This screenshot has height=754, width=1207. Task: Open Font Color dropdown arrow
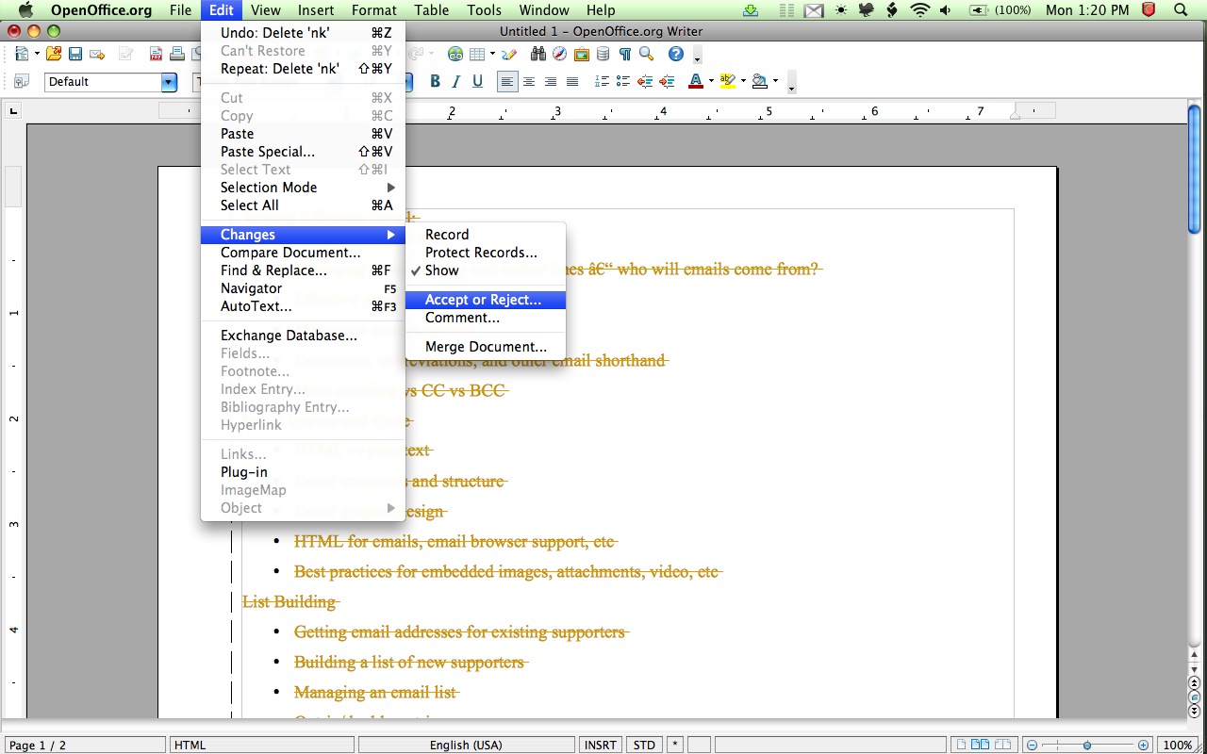711,82
